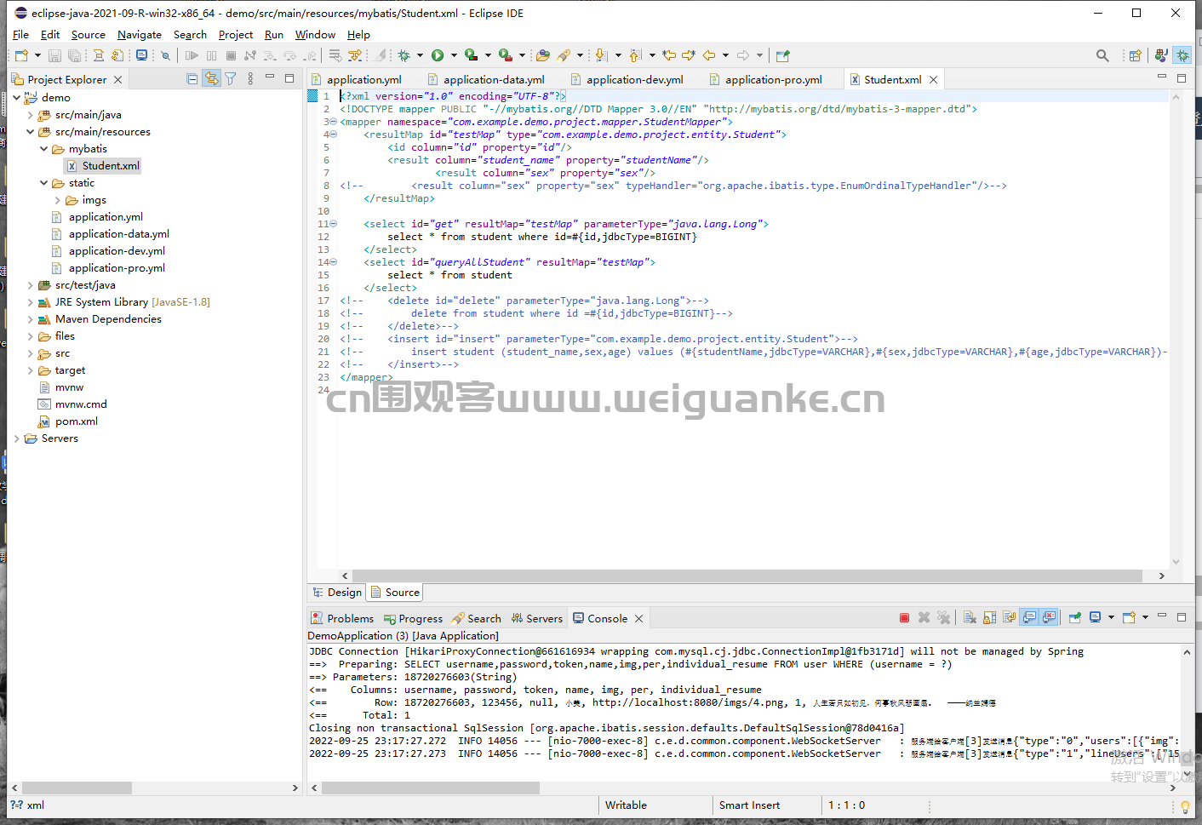Collapse the resultMap fold on line 4
This screenshot has width=1202, height=825.
coord(333,135)
